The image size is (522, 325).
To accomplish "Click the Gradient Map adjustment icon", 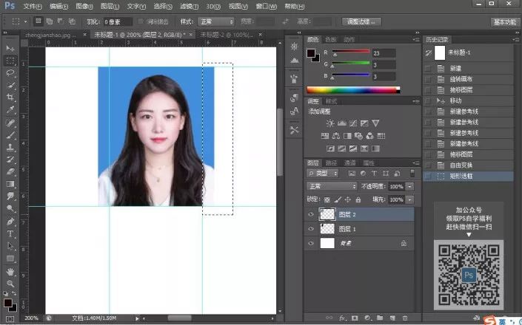I will [375, 148].
